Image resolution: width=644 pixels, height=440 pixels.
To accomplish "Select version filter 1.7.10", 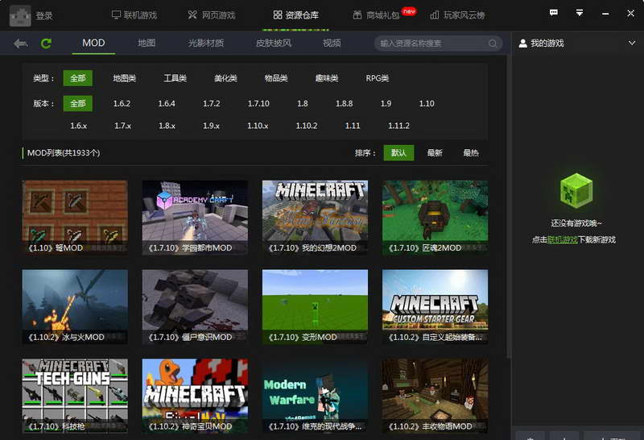I will pos(258,104).
